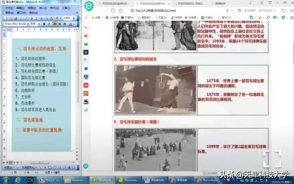Click the browser undo-close-tab arrow icon

pyautogui.click(x=283, y=11)
